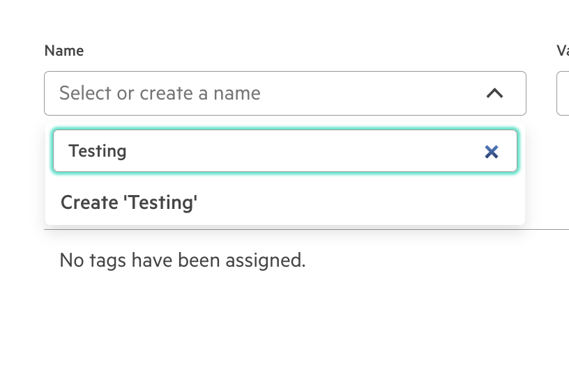Hide the Name dropdown options panel
Viewport: 569px width, 390px height.
tap(494, 93)
